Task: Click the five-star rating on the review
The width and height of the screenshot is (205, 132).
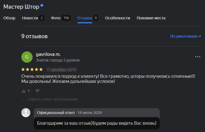Action: [x=32, y=69]
